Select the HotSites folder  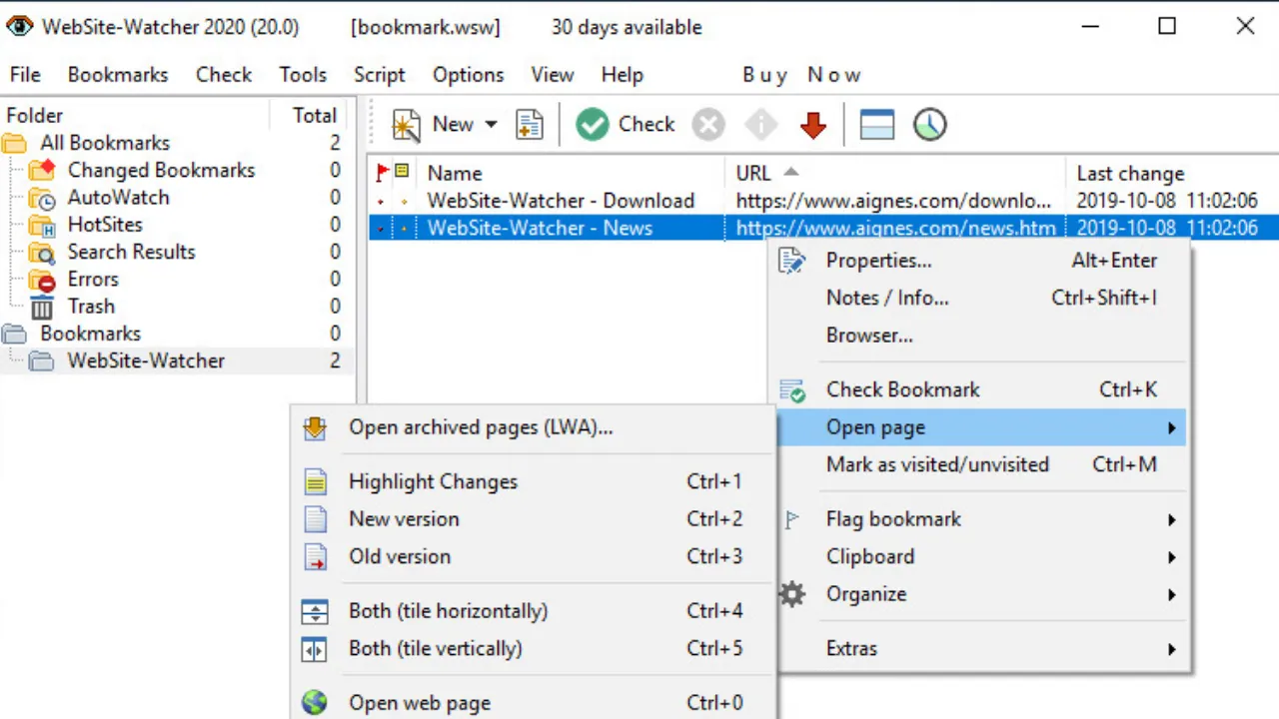105,225
